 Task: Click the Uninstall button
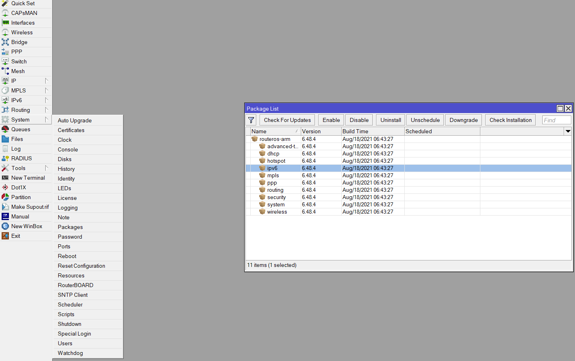tap(391, 120)
